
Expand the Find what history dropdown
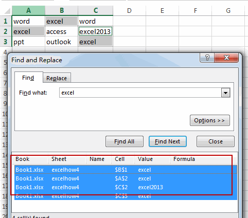(225, 93)
